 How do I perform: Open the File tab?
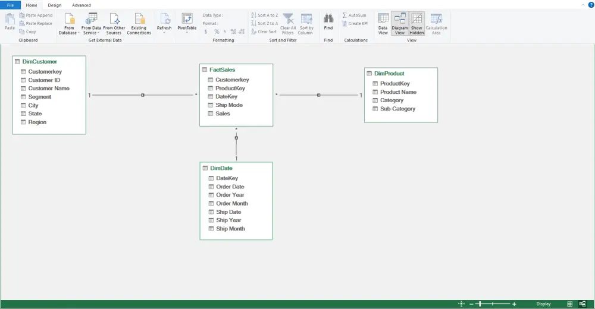tap(10, 5)
